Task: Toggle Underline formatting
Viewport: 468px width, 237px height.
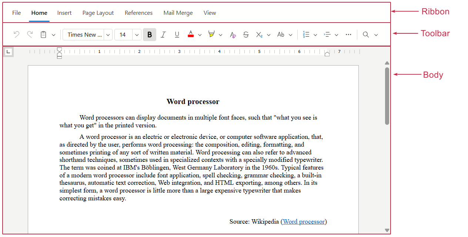Action: [x=177, y=34]
